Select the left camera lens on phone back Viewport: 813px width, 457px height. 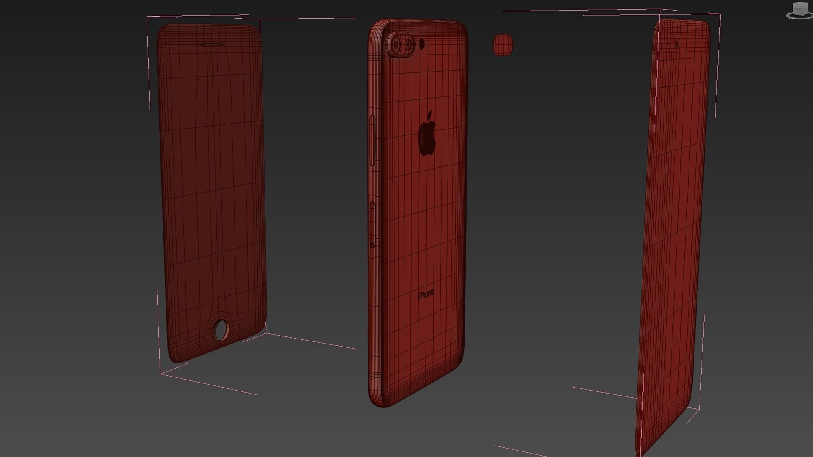pyautogui.click(x=397, y=44)
